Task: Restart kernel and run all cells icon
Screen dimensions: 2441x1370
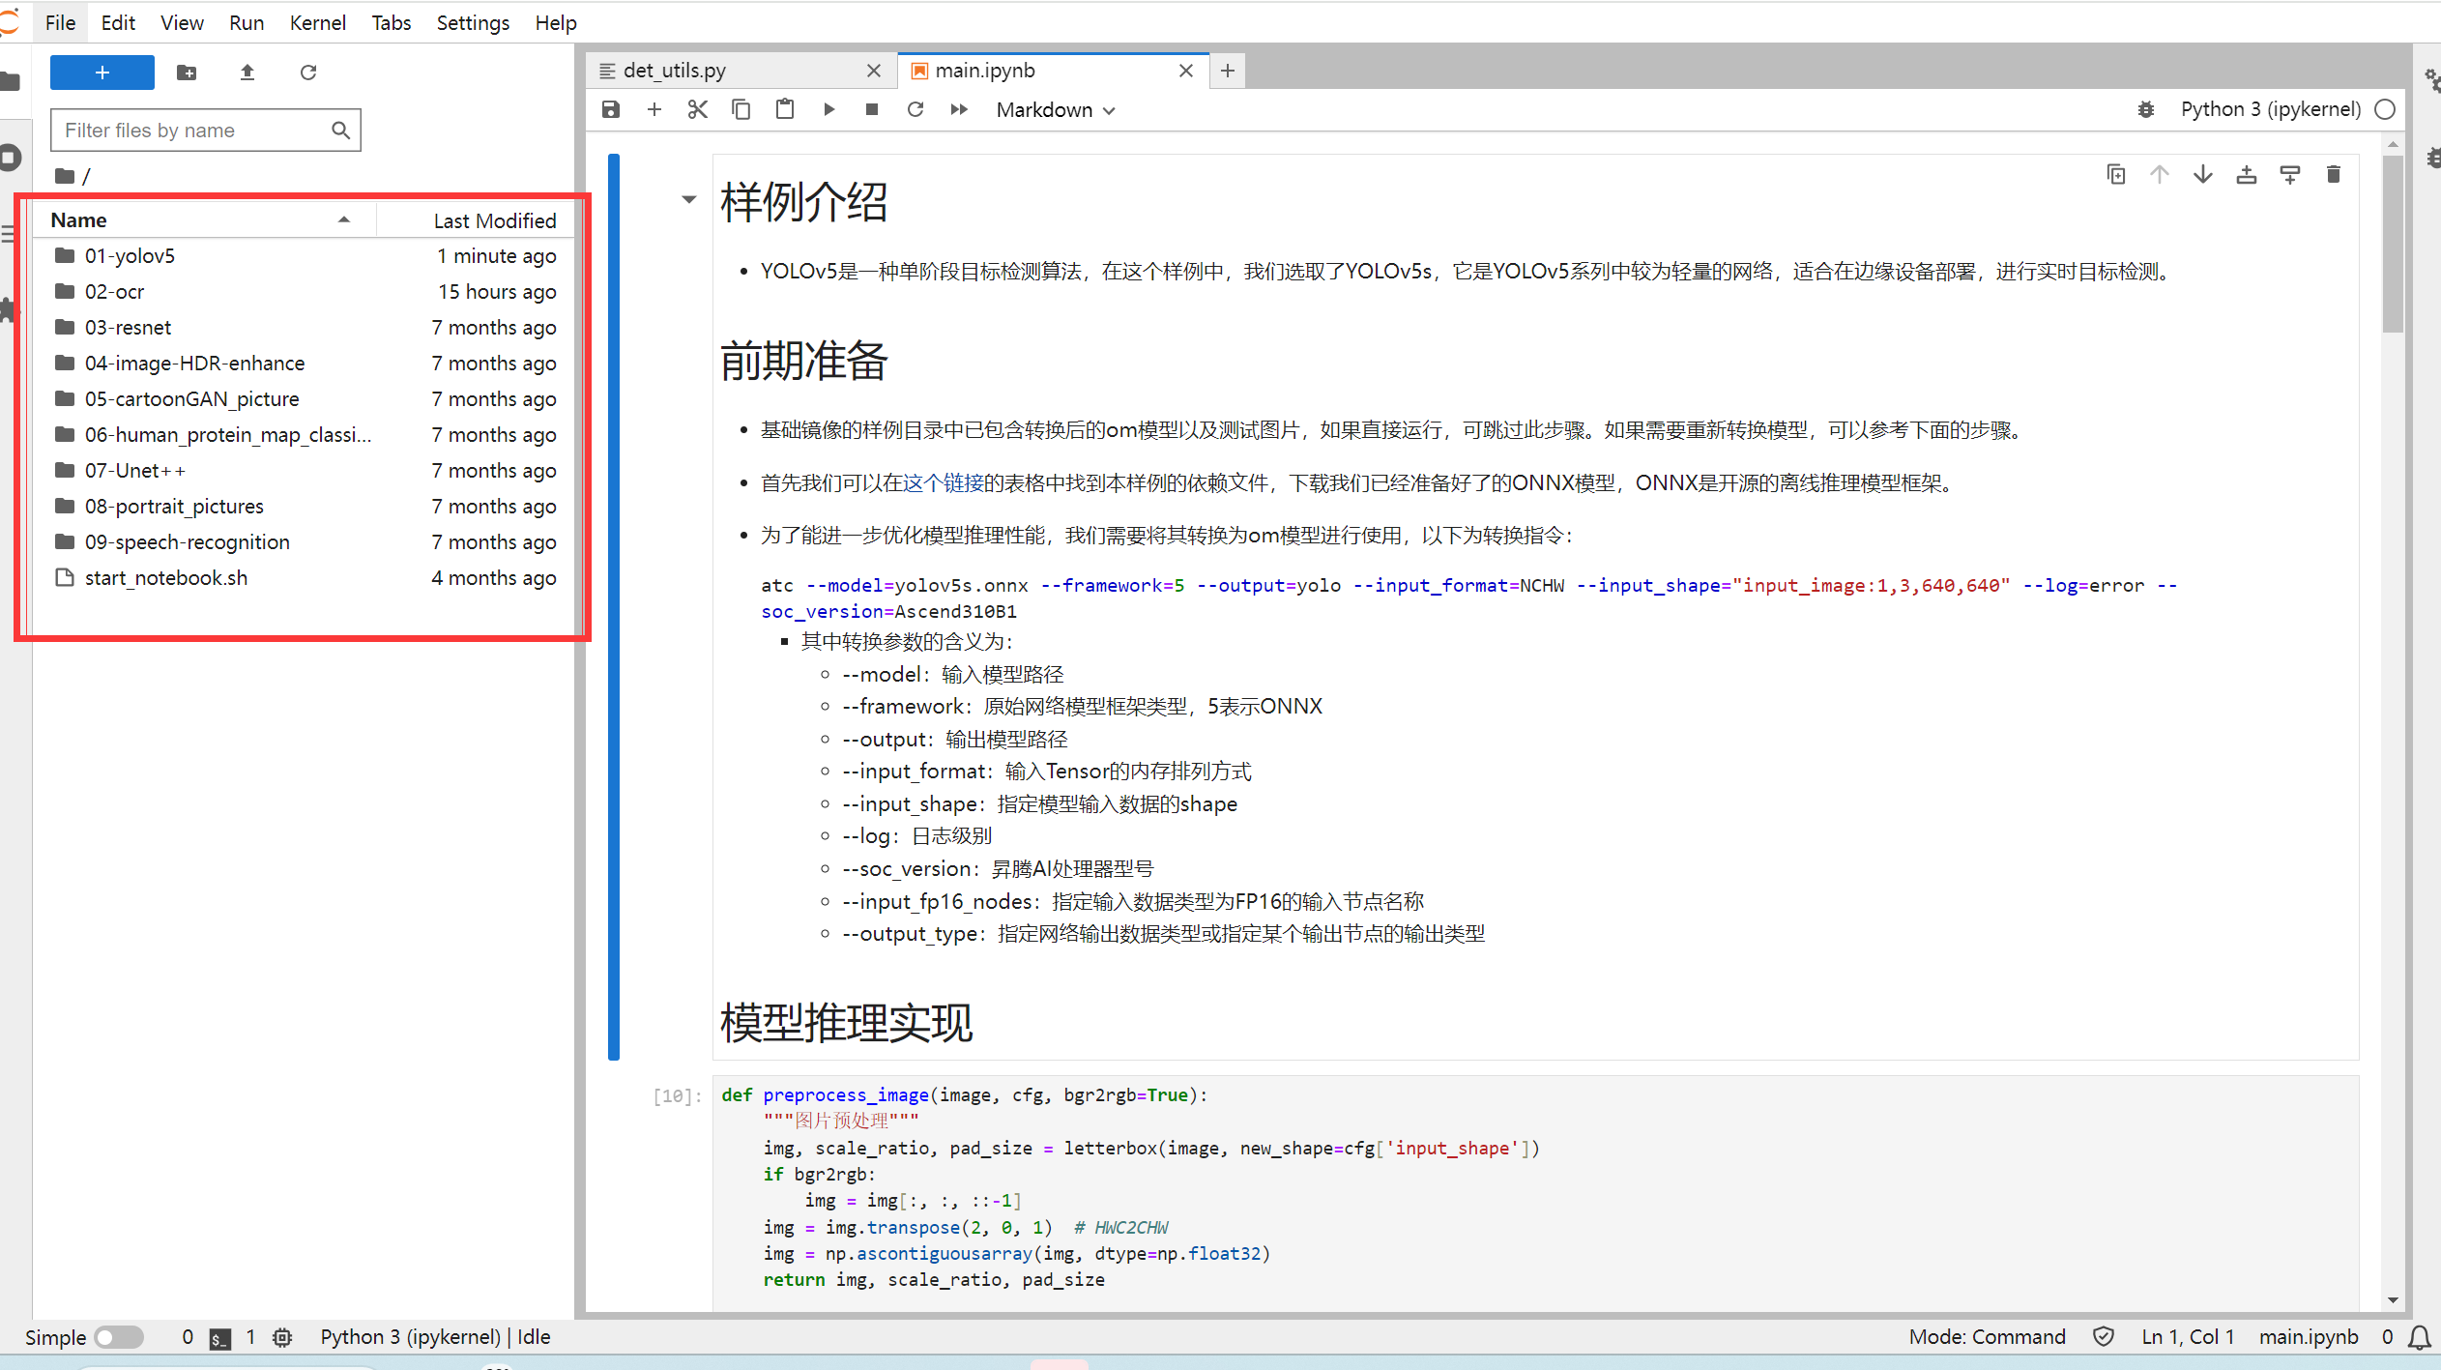Action: 958,109
